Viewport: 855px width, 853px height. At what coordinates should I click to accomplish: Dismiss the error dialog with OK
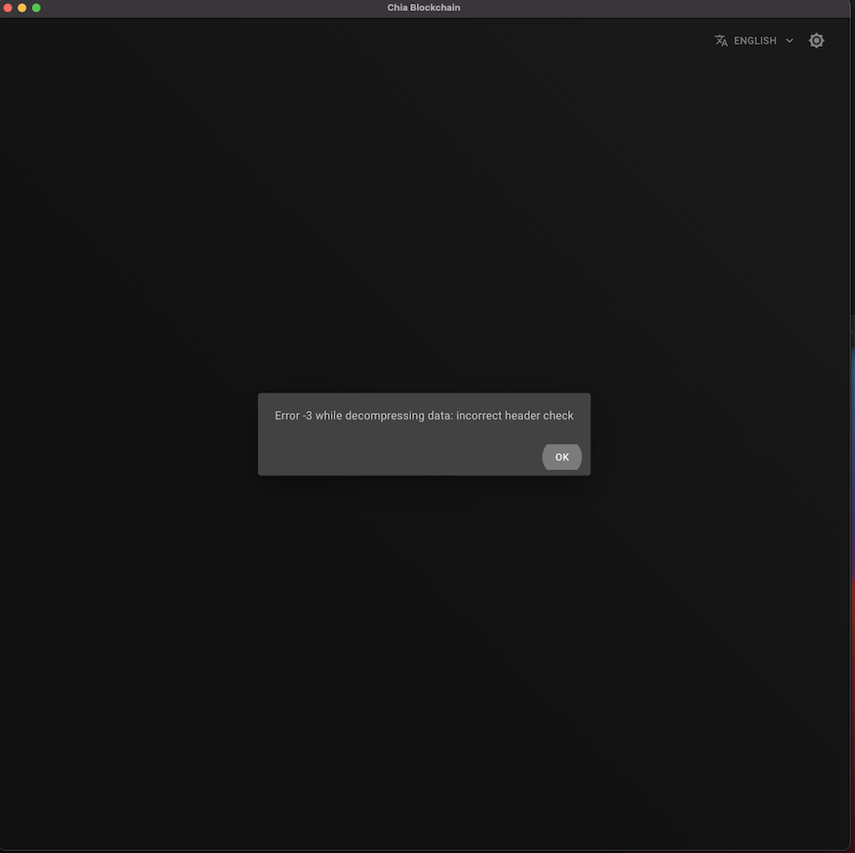click(562, 457)
